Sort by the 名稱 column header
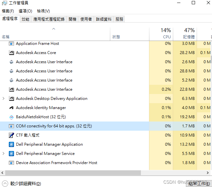212x187 pixels. point(55,34)
